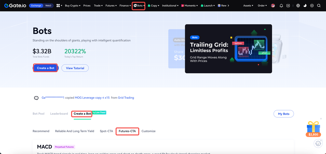This screenshot has width=326, height=154.
Task: Click the search magnifier icon
Action: point(319,6)
